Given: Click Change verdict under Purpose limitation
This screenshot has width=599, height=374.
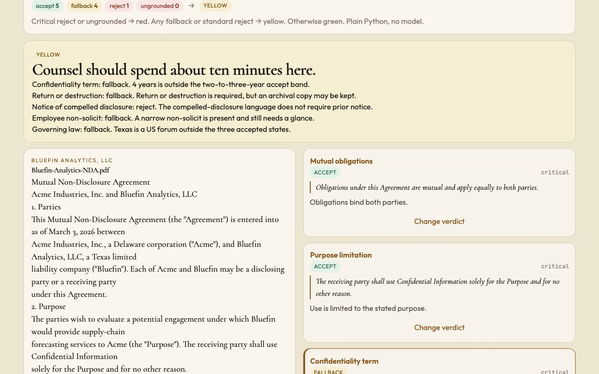Looking at the screenshot, I should 439,327.
